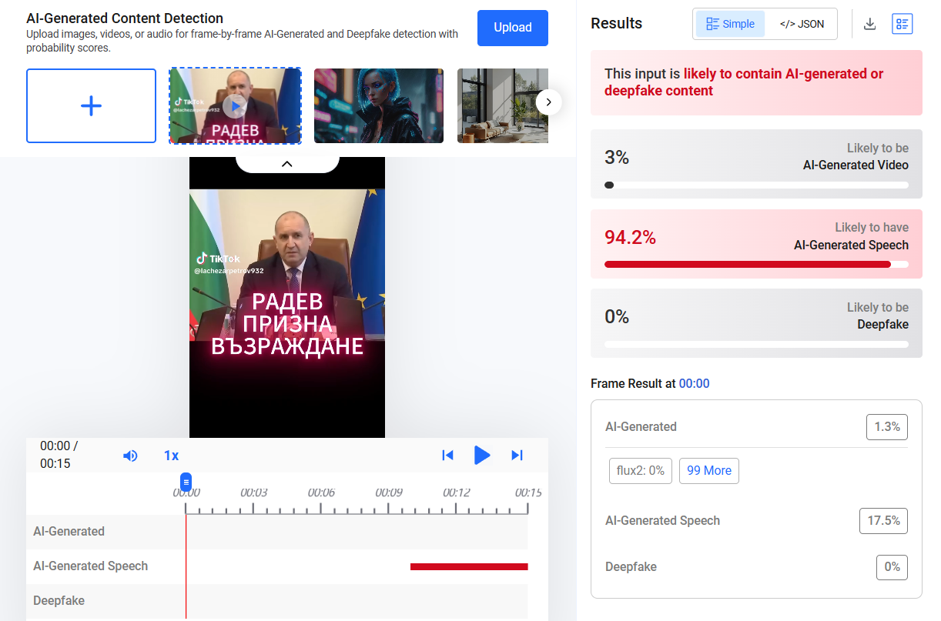
Task: Click the flux2: 0% chip
Action: pos(641,471)
